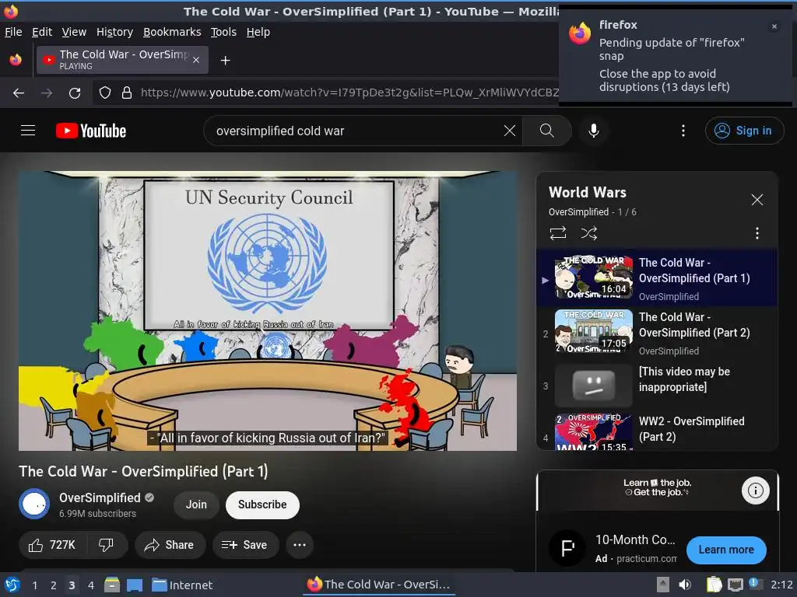Open a new Firefox tab
Screen dimensions: 797x597
point(225,61)
